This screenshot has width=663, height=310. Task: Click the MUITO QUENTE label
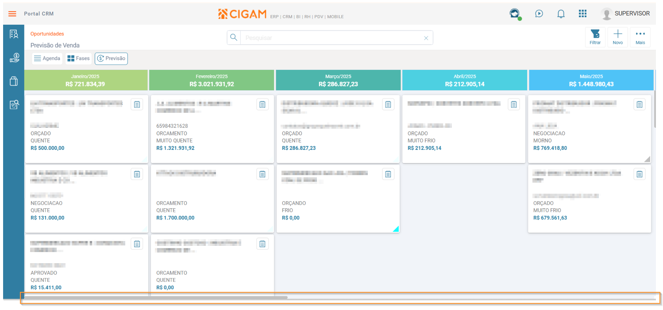coord(174,141)
